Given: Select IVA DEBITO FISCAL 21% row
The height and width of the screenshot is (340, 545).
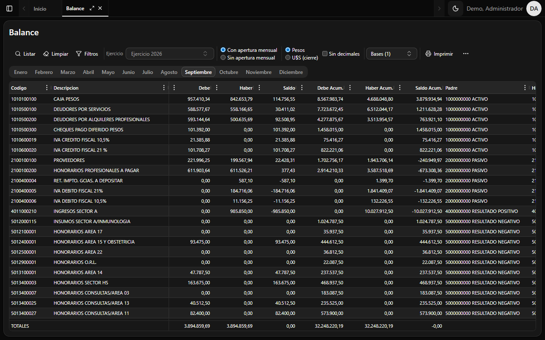Looking at the screenshot, I should 272,191.
